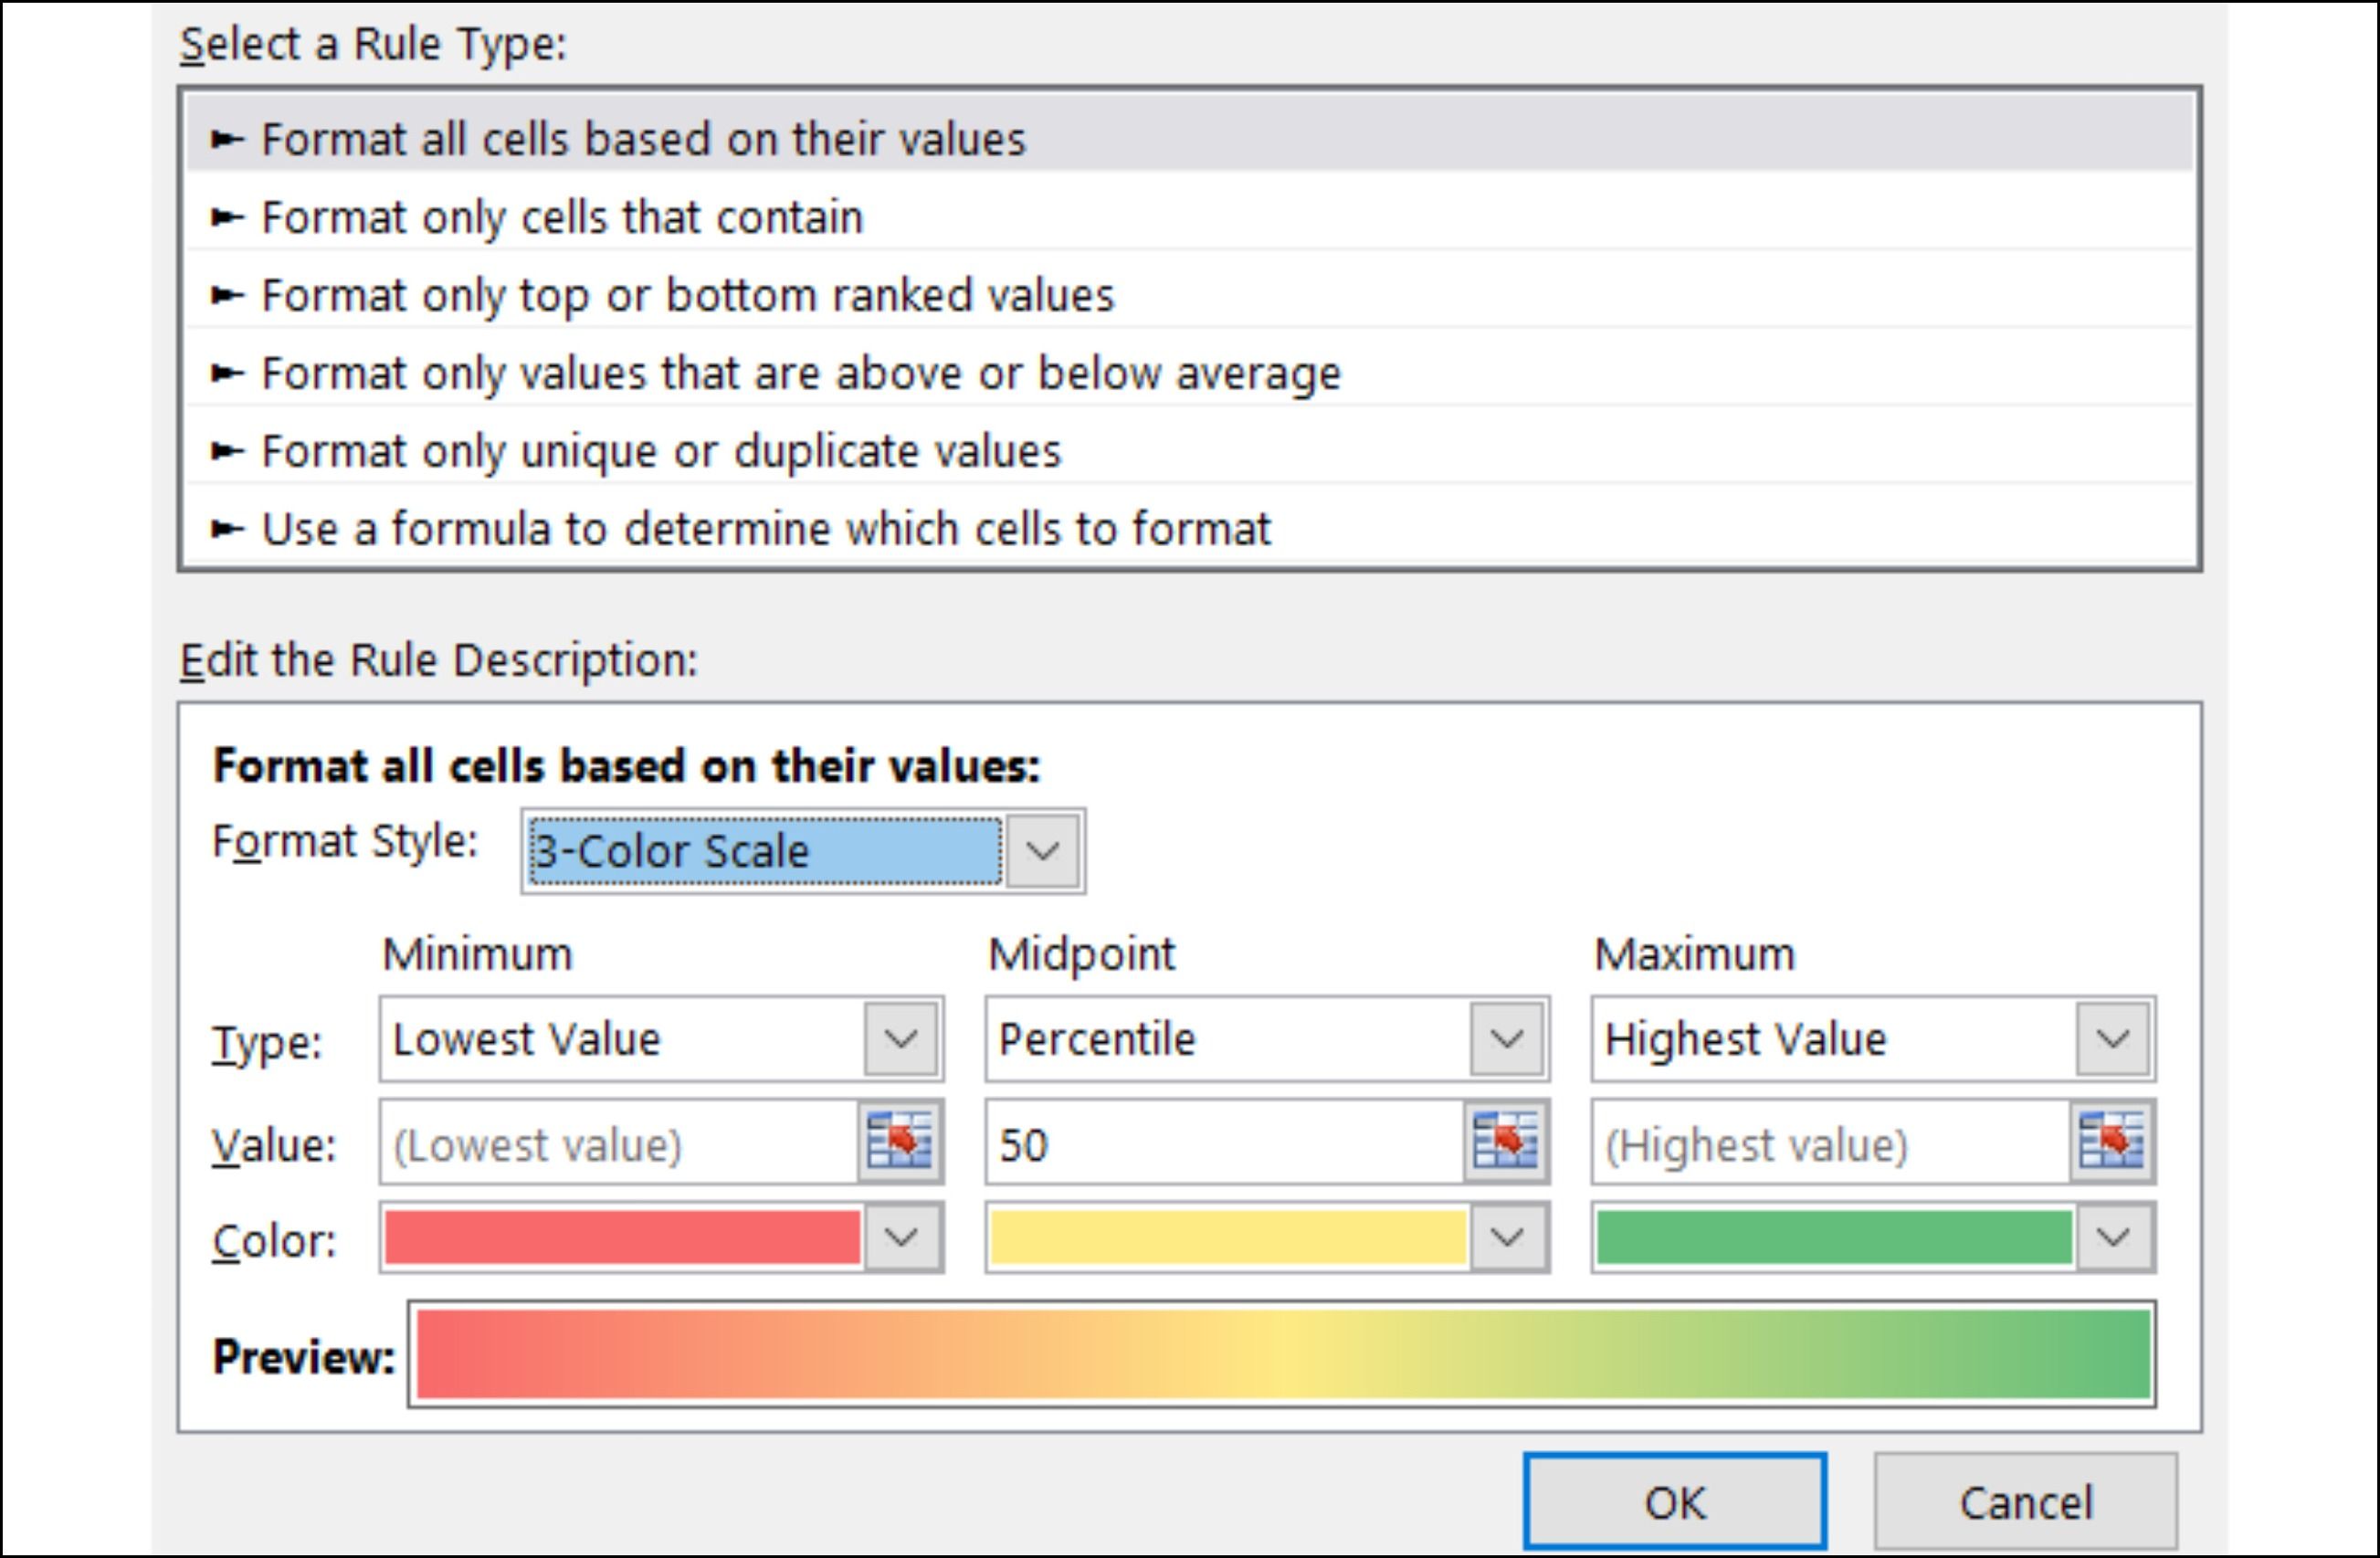2380x1558 pixels.
Task: Select 'Format only values above or below average'
Action: click(800, 373)
